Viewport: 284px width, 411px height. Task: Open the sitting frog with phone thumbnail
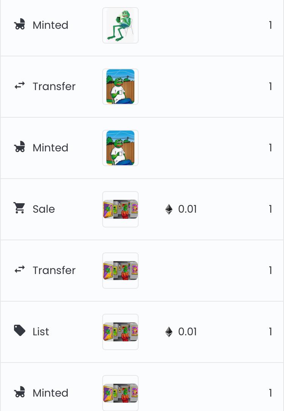pos(120,25)
